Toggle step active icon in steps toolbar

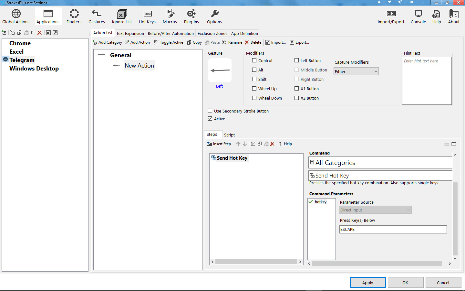pyautogui.click(x=253, y=144)
